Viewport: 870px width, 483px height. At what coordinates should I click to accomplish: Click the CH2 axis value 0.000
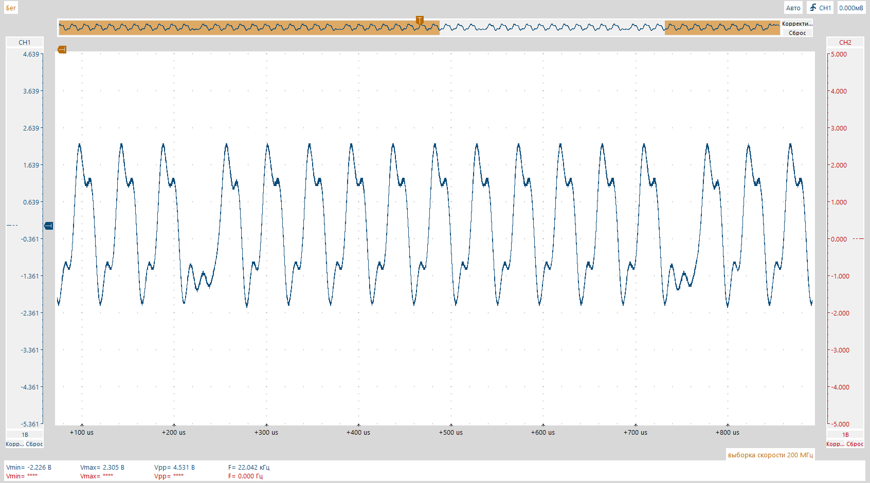(839, 239)
